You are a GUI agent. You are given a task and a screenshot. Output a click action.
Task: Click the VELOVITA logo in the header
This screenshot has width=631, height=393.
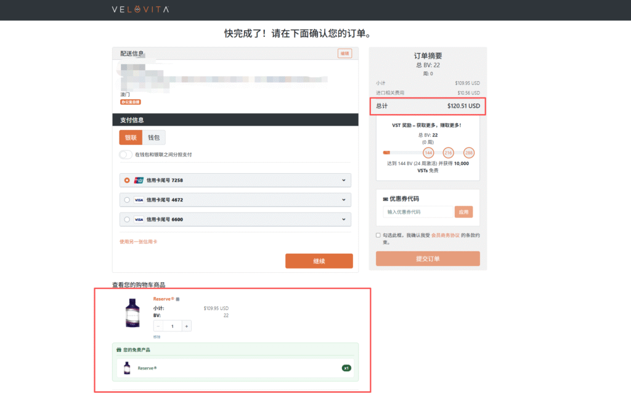(x=140, y=9)
